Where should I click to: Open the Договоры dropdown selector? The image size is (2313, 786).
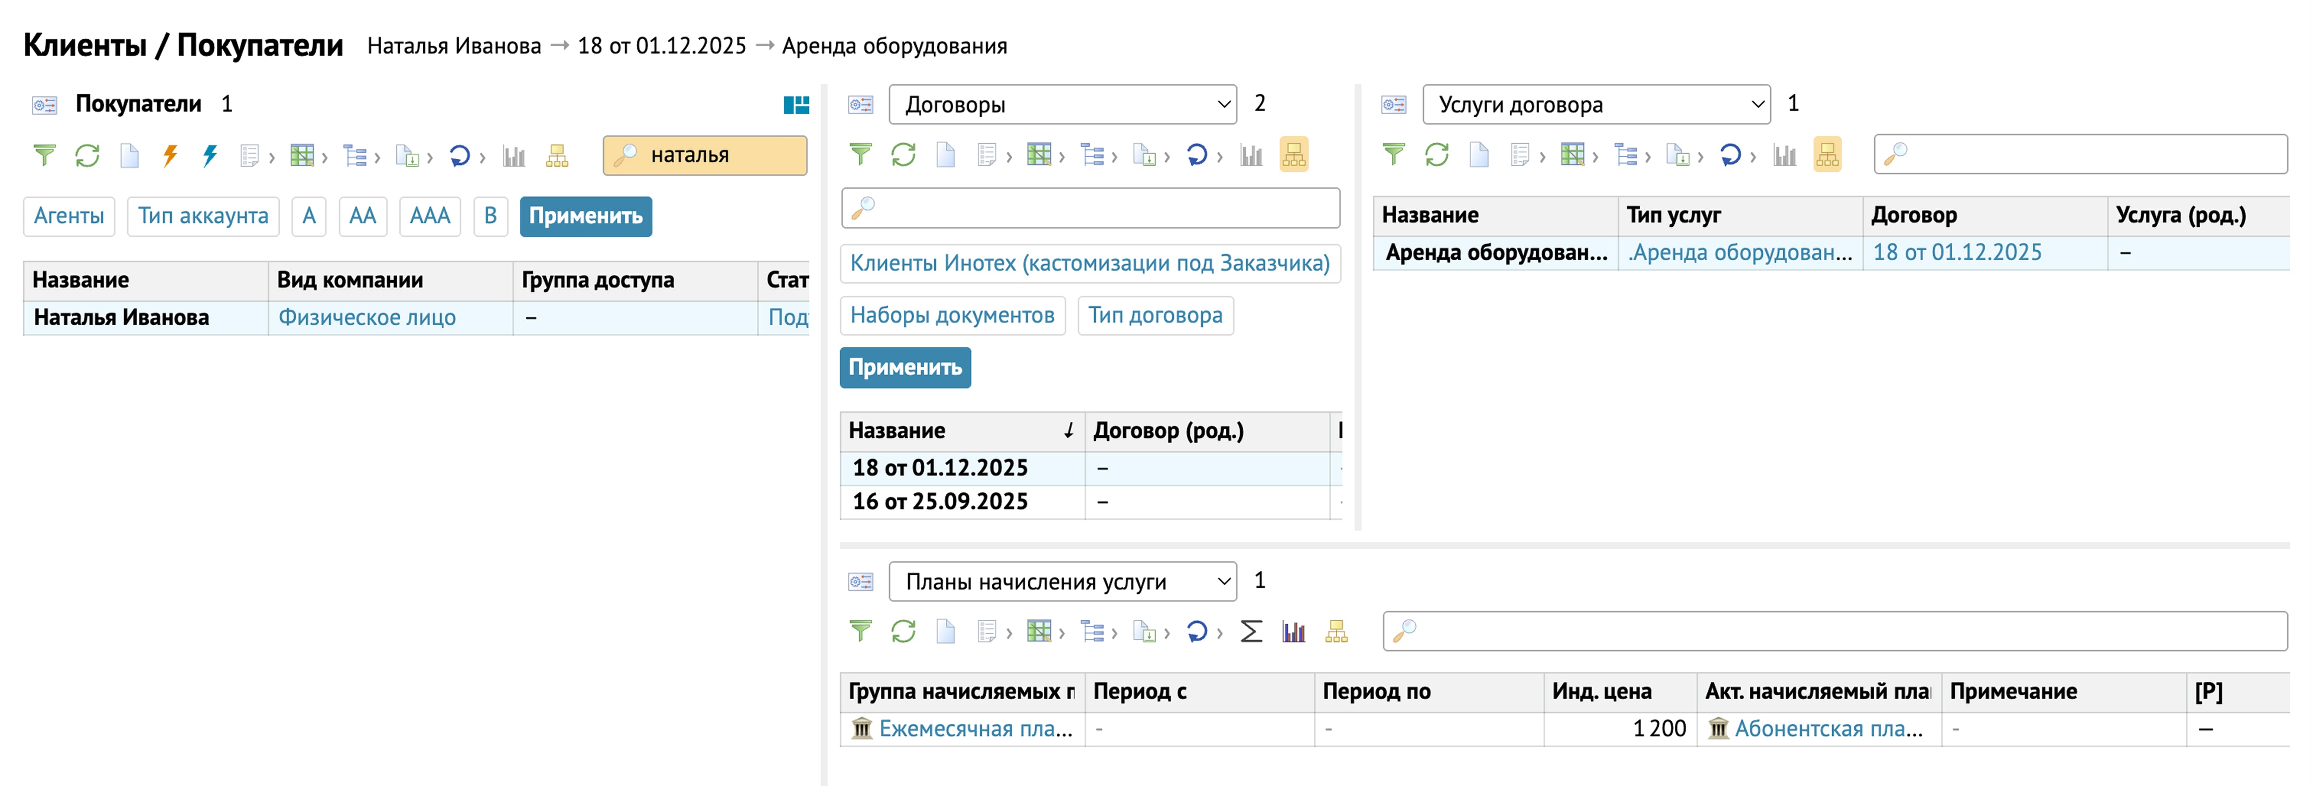click(x=1062, y=105)
